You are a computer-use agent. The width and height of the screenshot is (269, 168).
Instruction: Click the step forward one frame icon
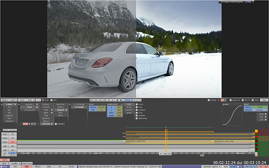tap(113, 100)
